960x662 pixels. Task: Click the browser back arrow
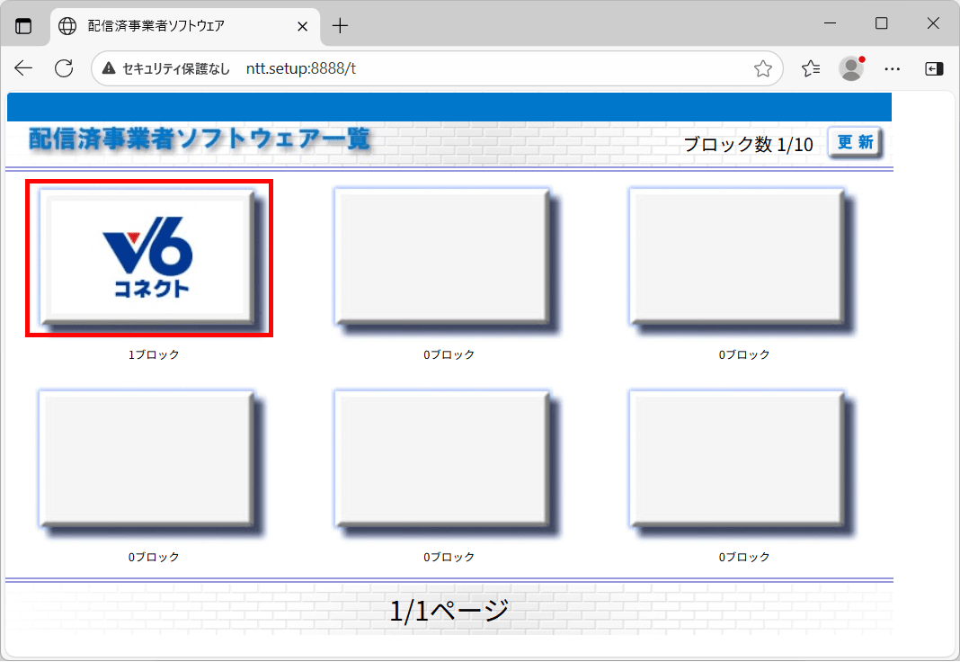23,67
